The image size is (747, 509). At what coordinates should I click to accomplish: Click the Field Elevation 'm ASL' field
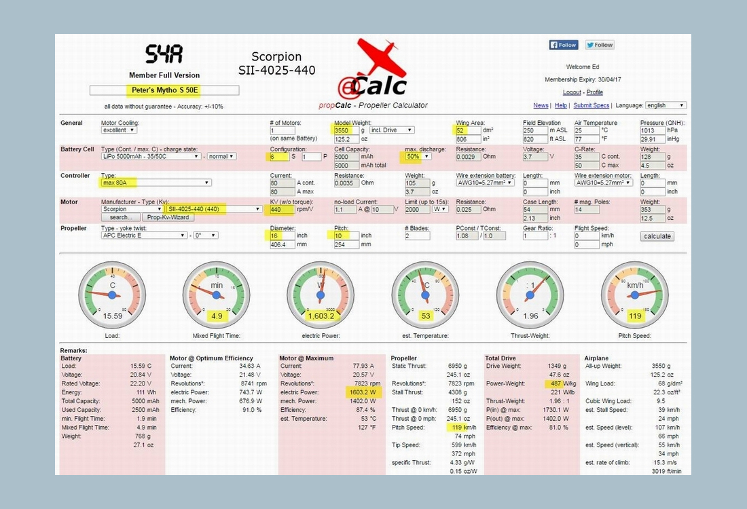coord(536,130)
